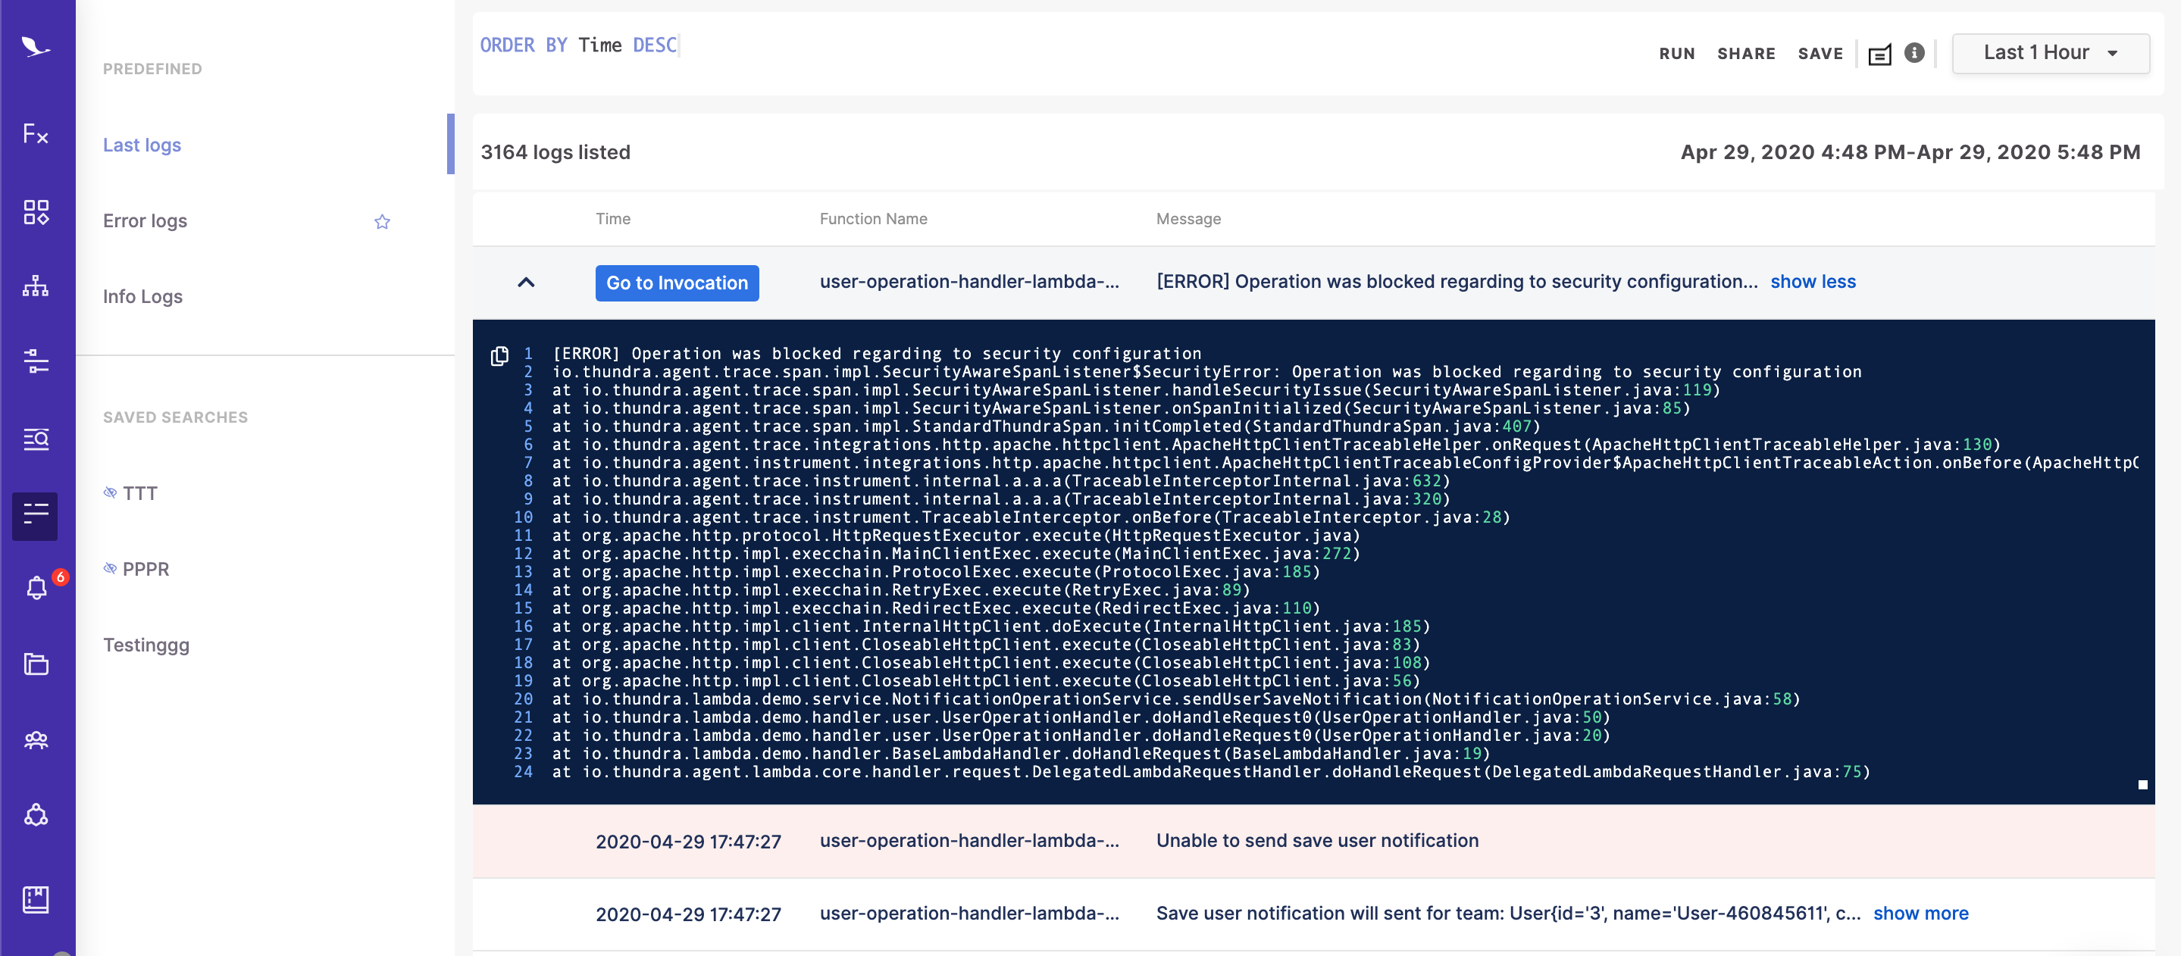Image resolution: width=2181 pixels, height=956 pixels.
Task: Click the query info icon
Action: (x=1913, y=53)
